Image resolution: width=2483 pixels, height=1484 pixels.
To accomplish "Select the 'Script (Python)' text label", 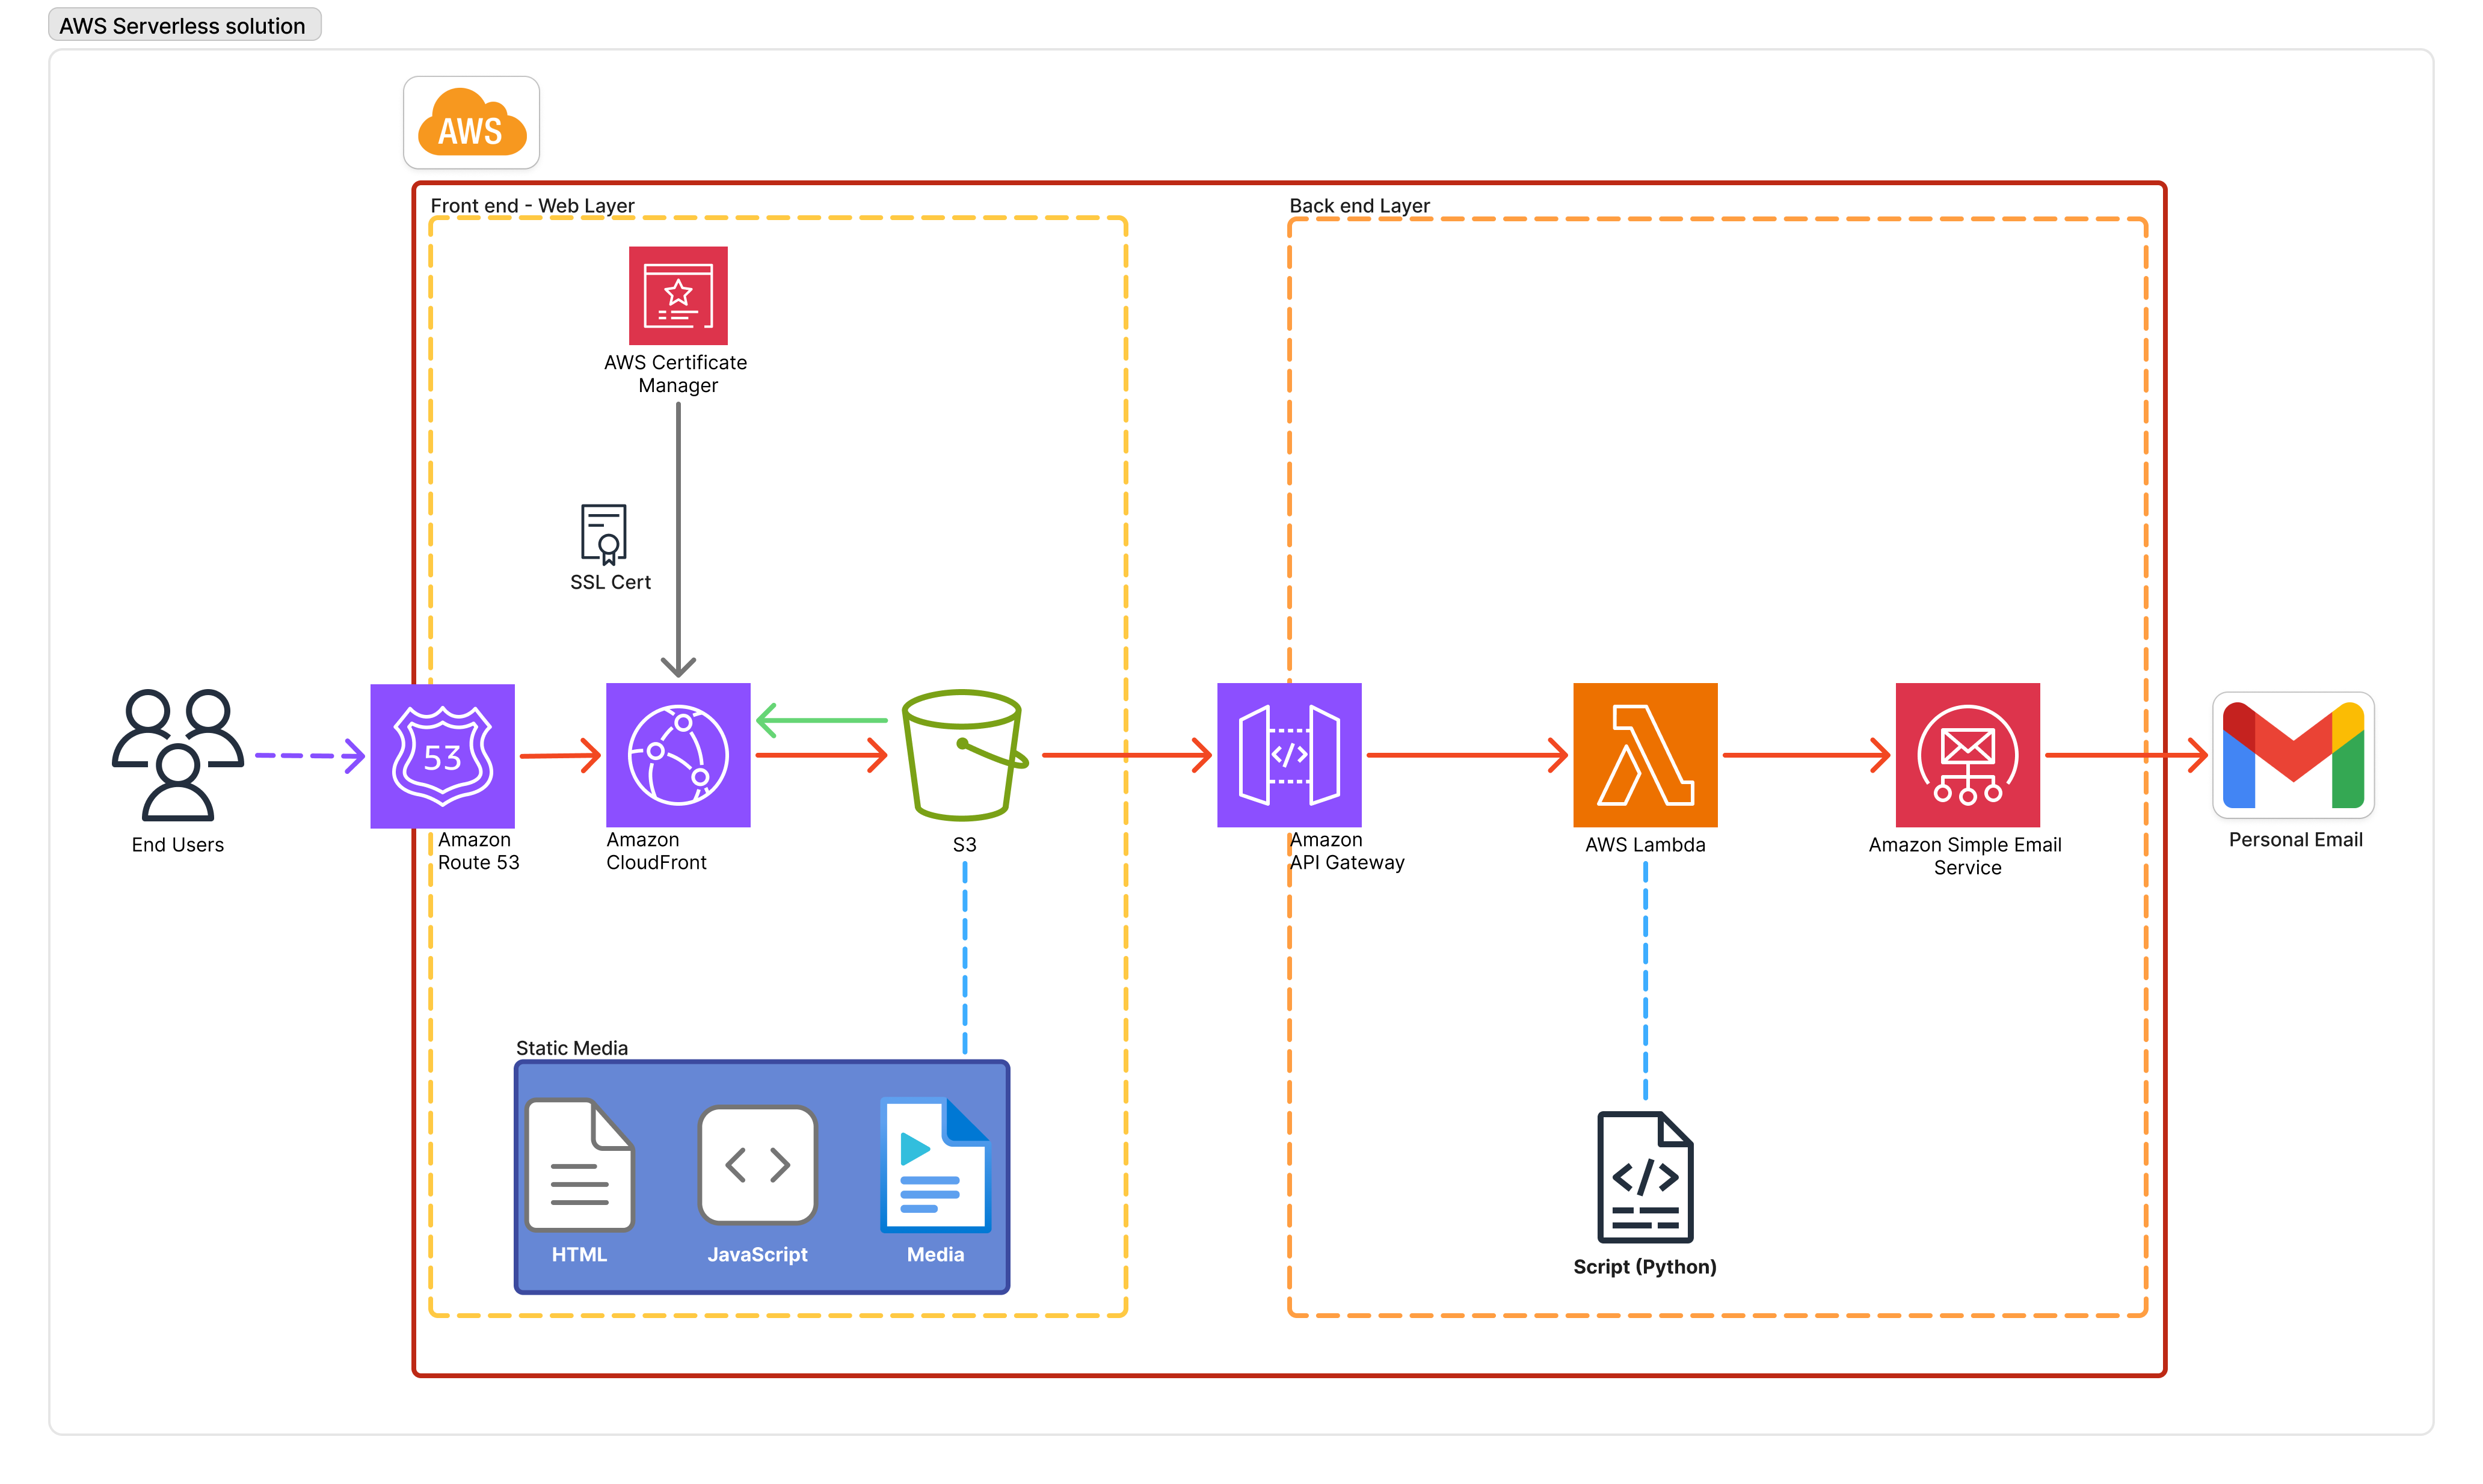I will coord(1645,1266).
